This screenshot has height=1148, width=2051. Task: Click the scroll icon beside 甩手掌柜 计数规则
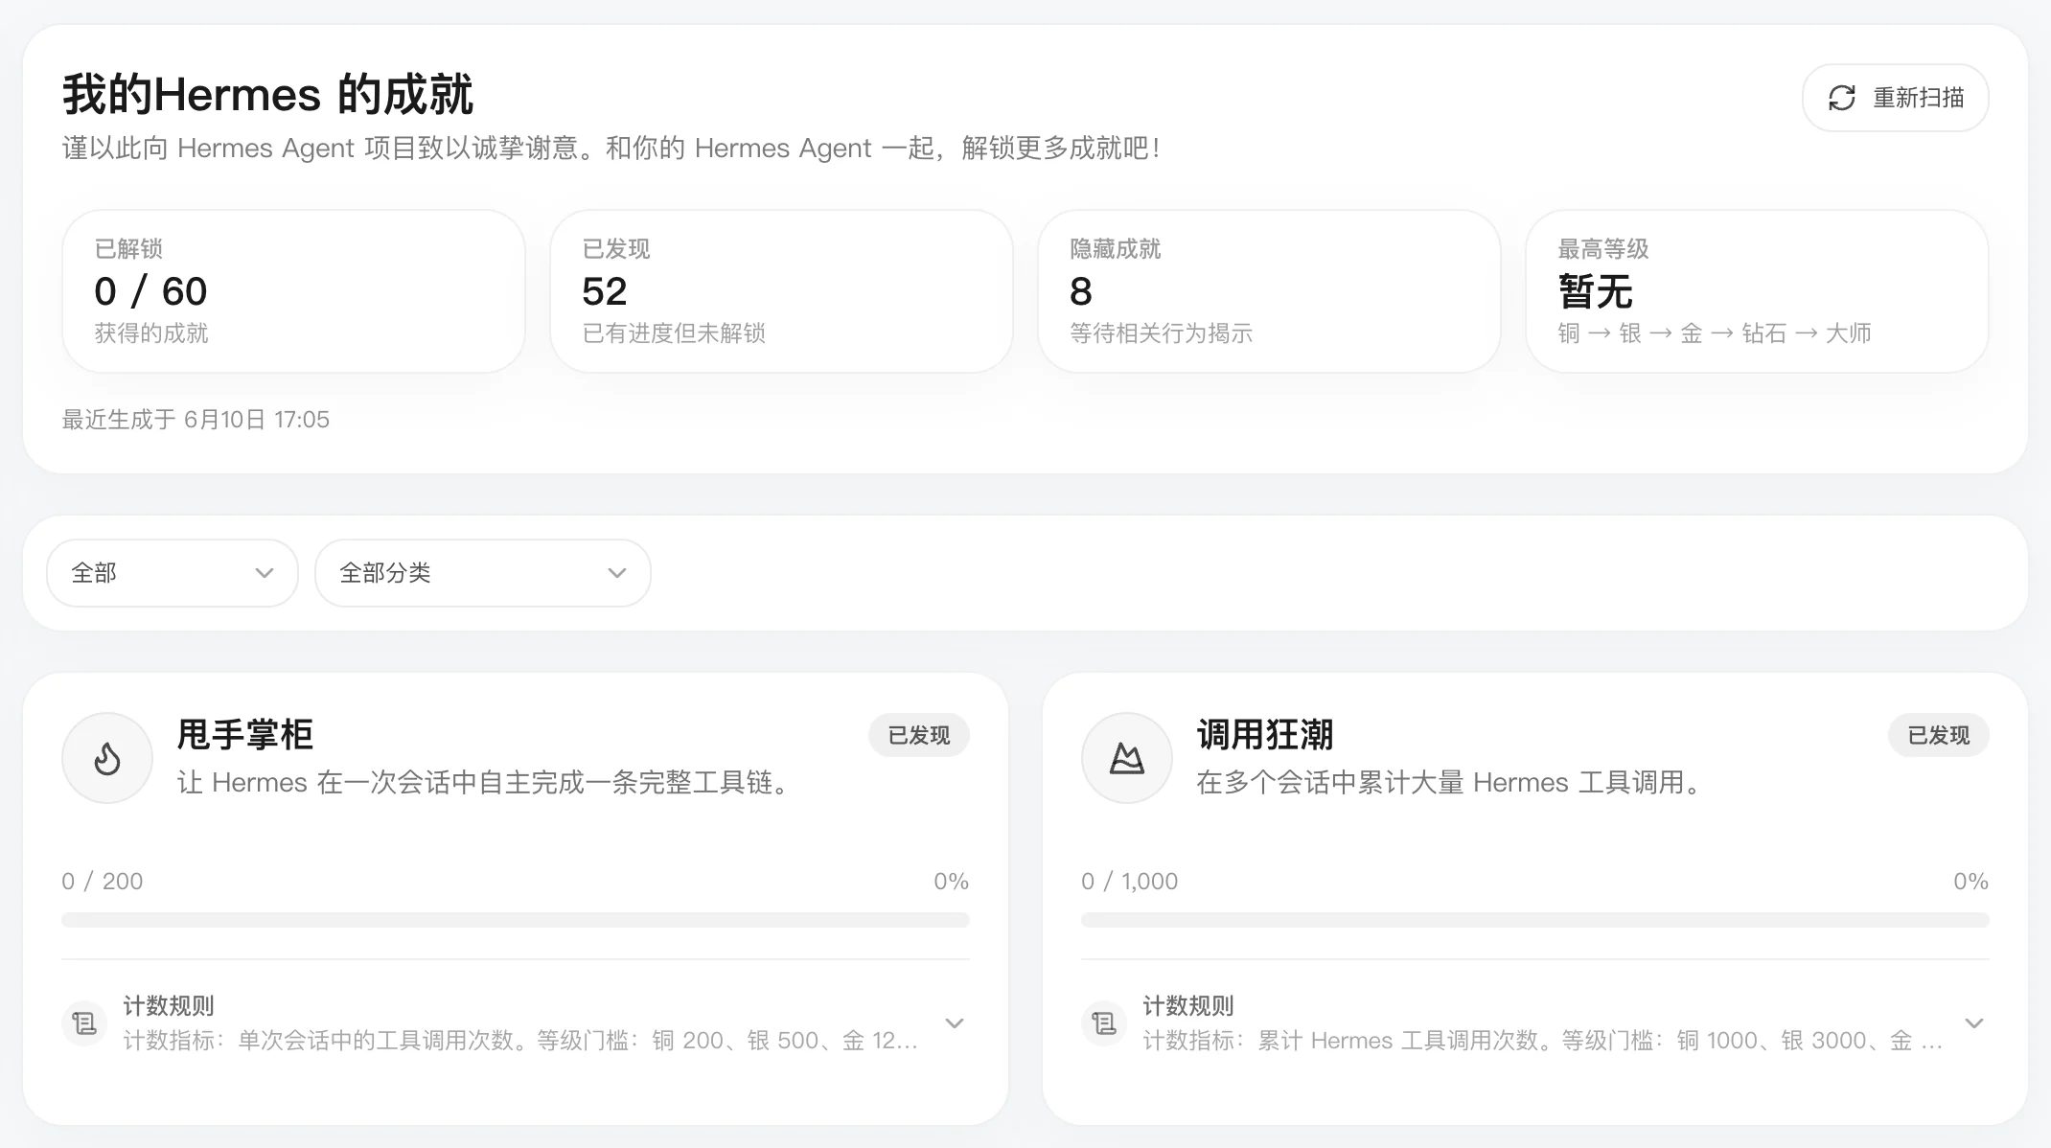coord(84,1023)
